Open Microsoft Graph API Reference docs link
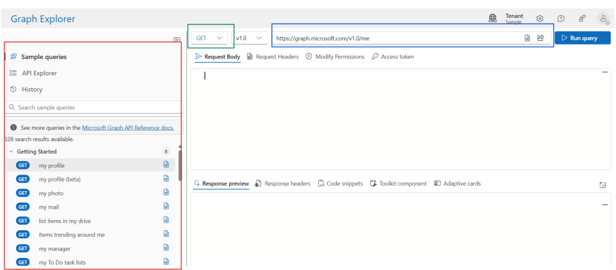Image resolution: width=616 pixels, height=270 pixels. (128, 127)
